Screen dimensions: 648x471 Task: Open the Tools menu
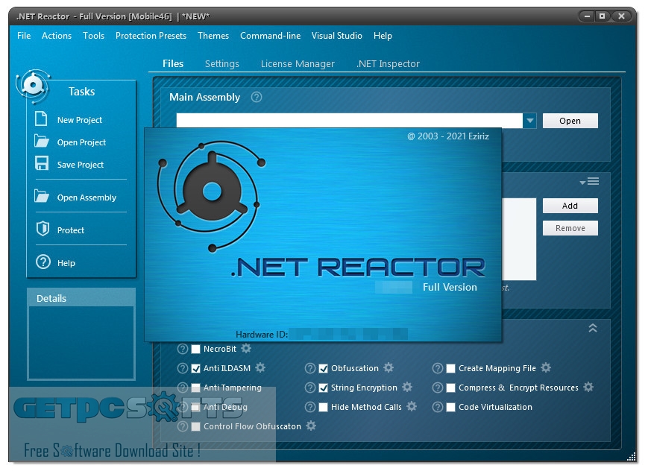pyautogui.click(x=93, y=36)
